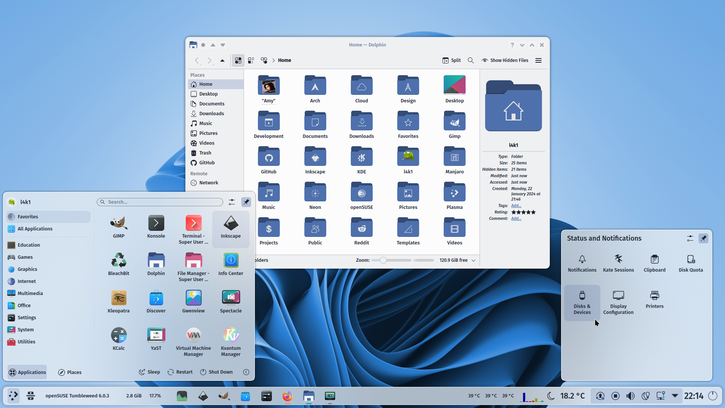Select Trash in Dolphin Places sidebar

click(x=216, y=153)
